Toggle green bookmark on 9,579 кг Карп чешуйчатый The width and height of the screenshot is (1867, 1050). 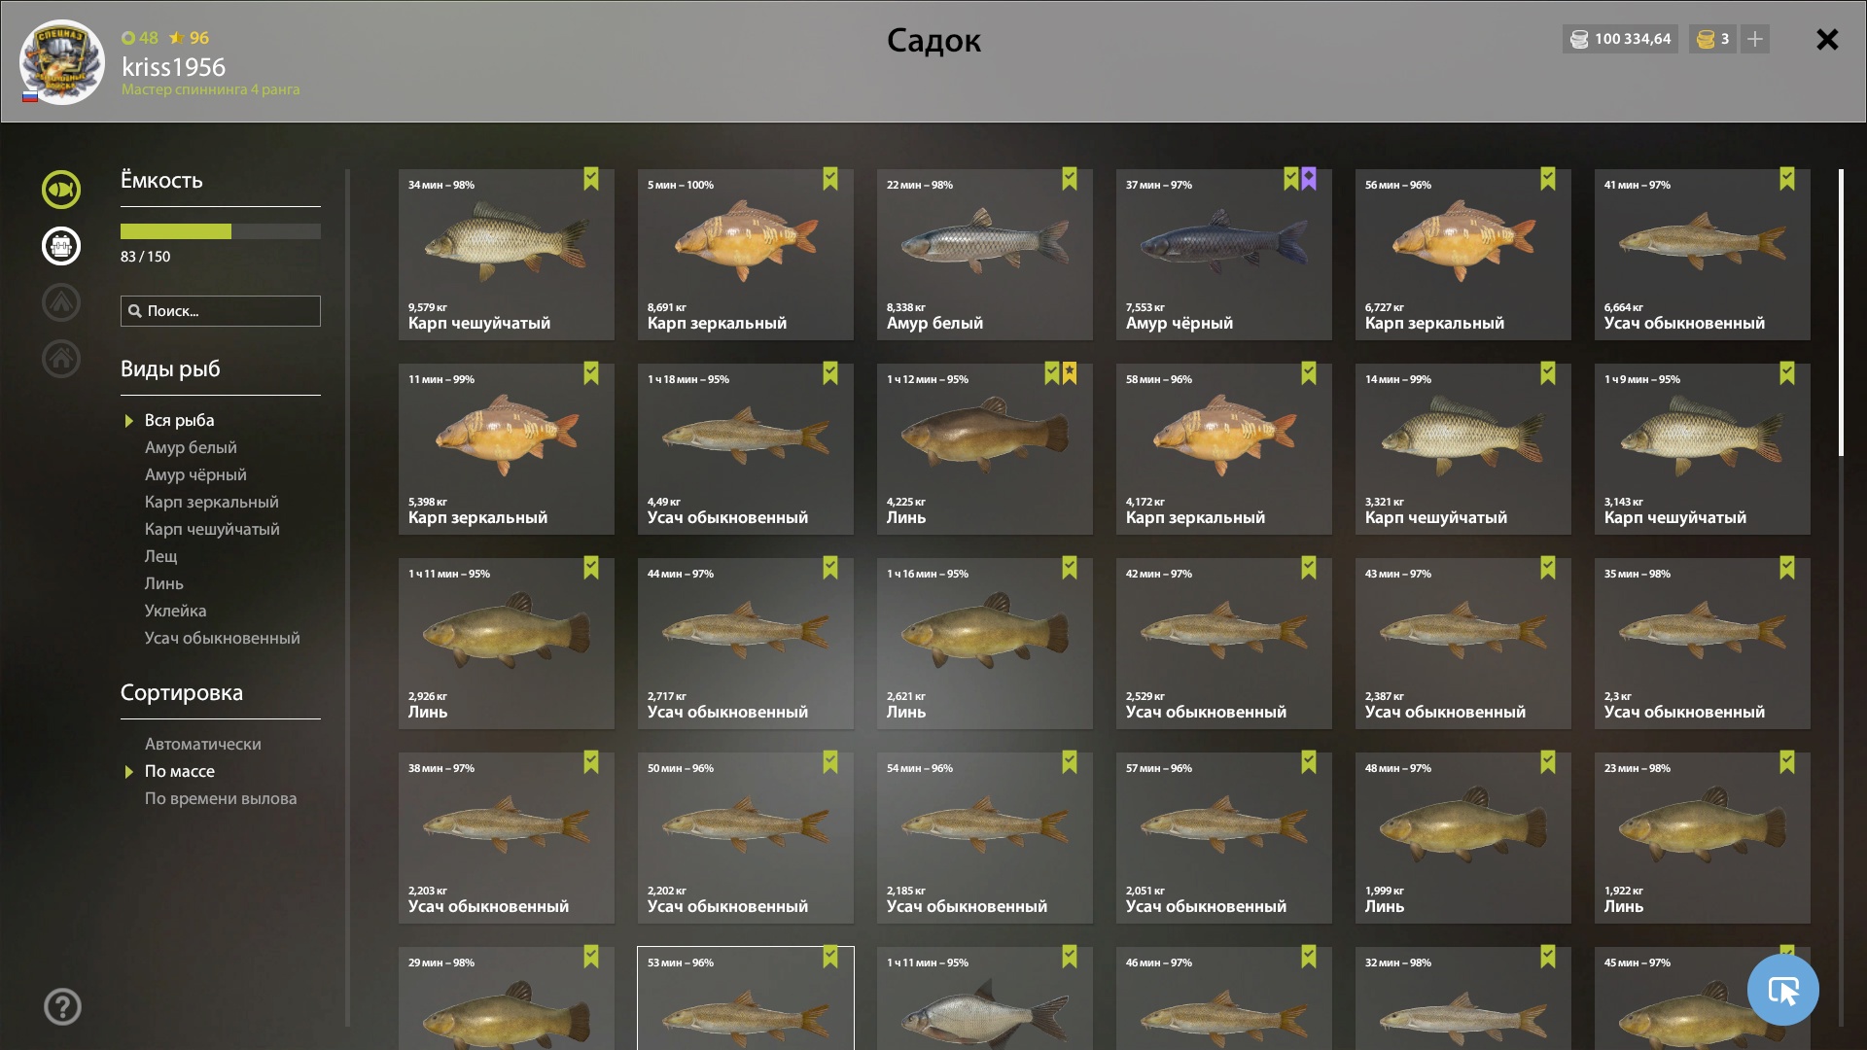pyautogui.click(x=591, y=179)
